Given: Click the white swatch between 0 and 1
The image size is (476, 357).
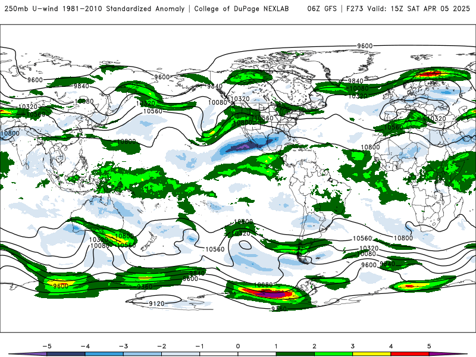Looking at the screenshot, I should (257, 354).
